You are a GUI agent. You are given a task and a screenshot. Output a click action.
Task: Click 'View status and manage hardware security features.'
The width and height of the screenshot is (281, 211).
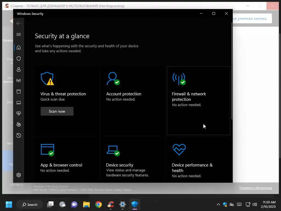[127, 173]
